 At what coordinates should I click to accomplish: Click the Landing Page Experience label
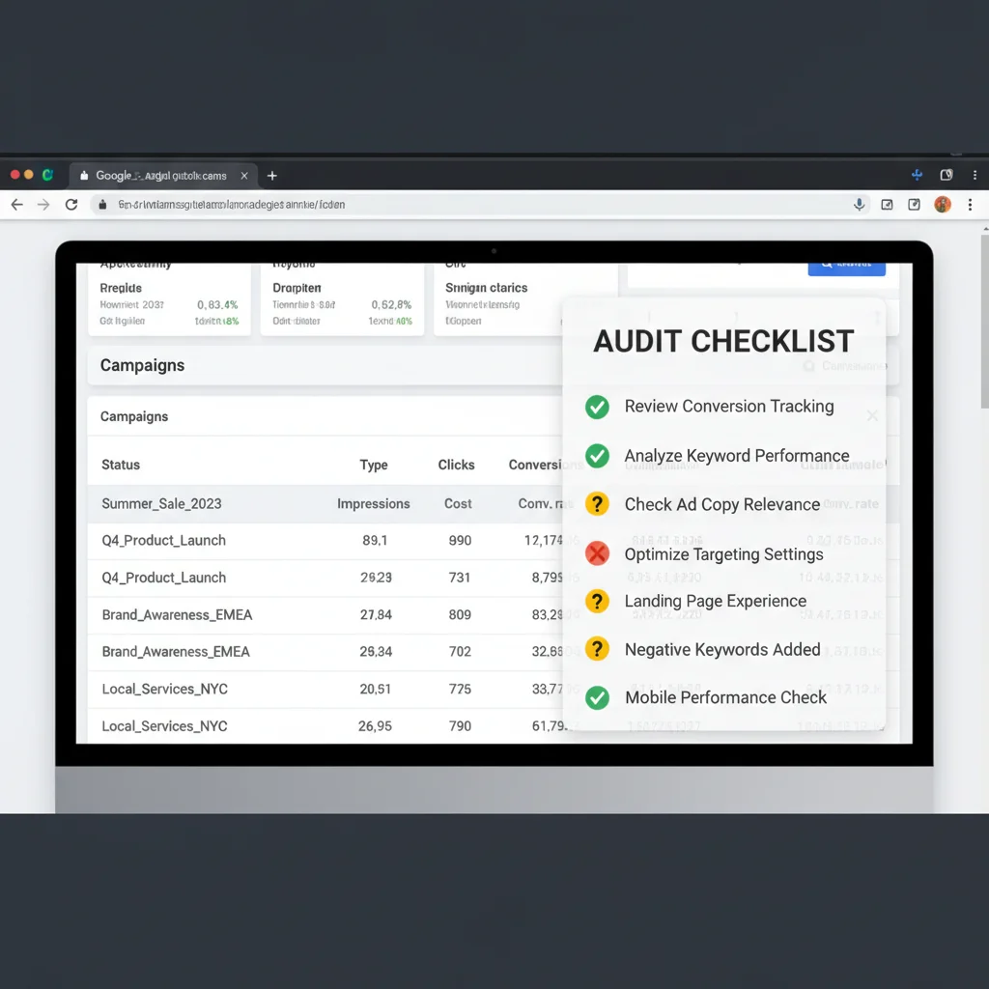click(716, 601)
